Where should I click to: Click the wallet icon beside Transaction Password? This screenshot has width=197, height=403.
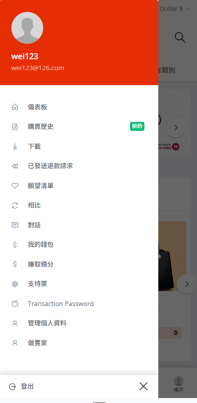pos(15,304)
